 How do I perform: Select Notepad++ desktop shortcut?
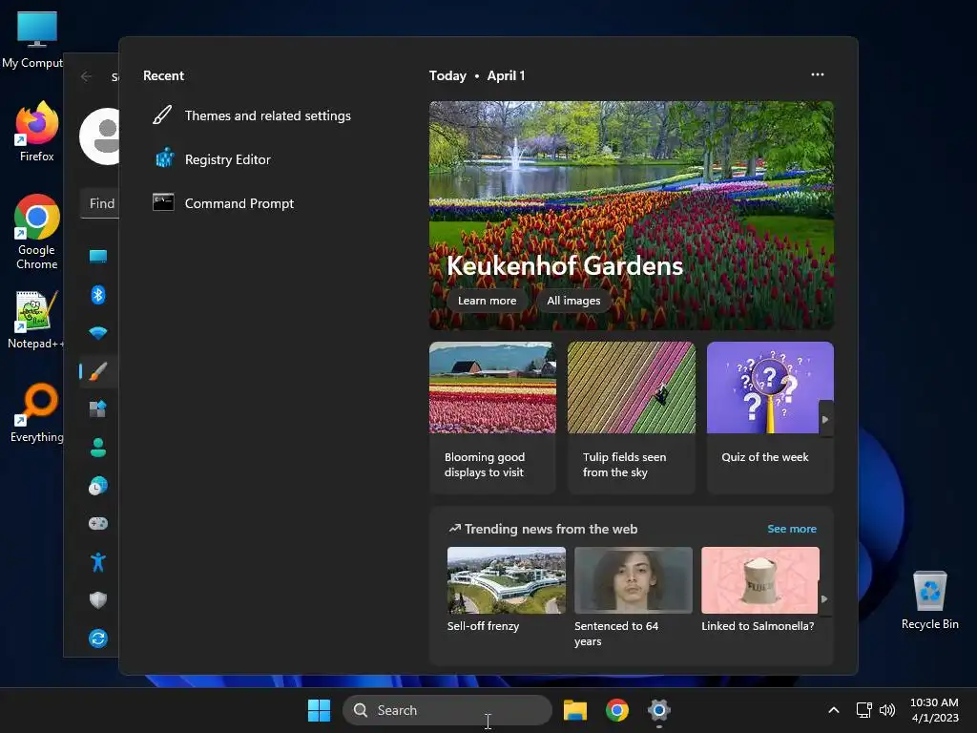pyautogui.click(x=35, y=321)
